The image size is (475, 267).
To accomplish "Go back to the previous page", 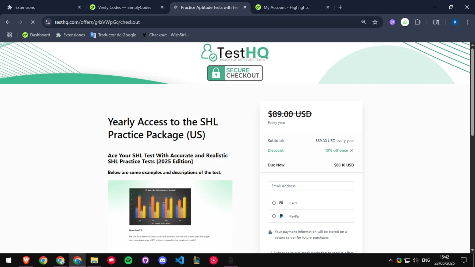I will [8, 22].
